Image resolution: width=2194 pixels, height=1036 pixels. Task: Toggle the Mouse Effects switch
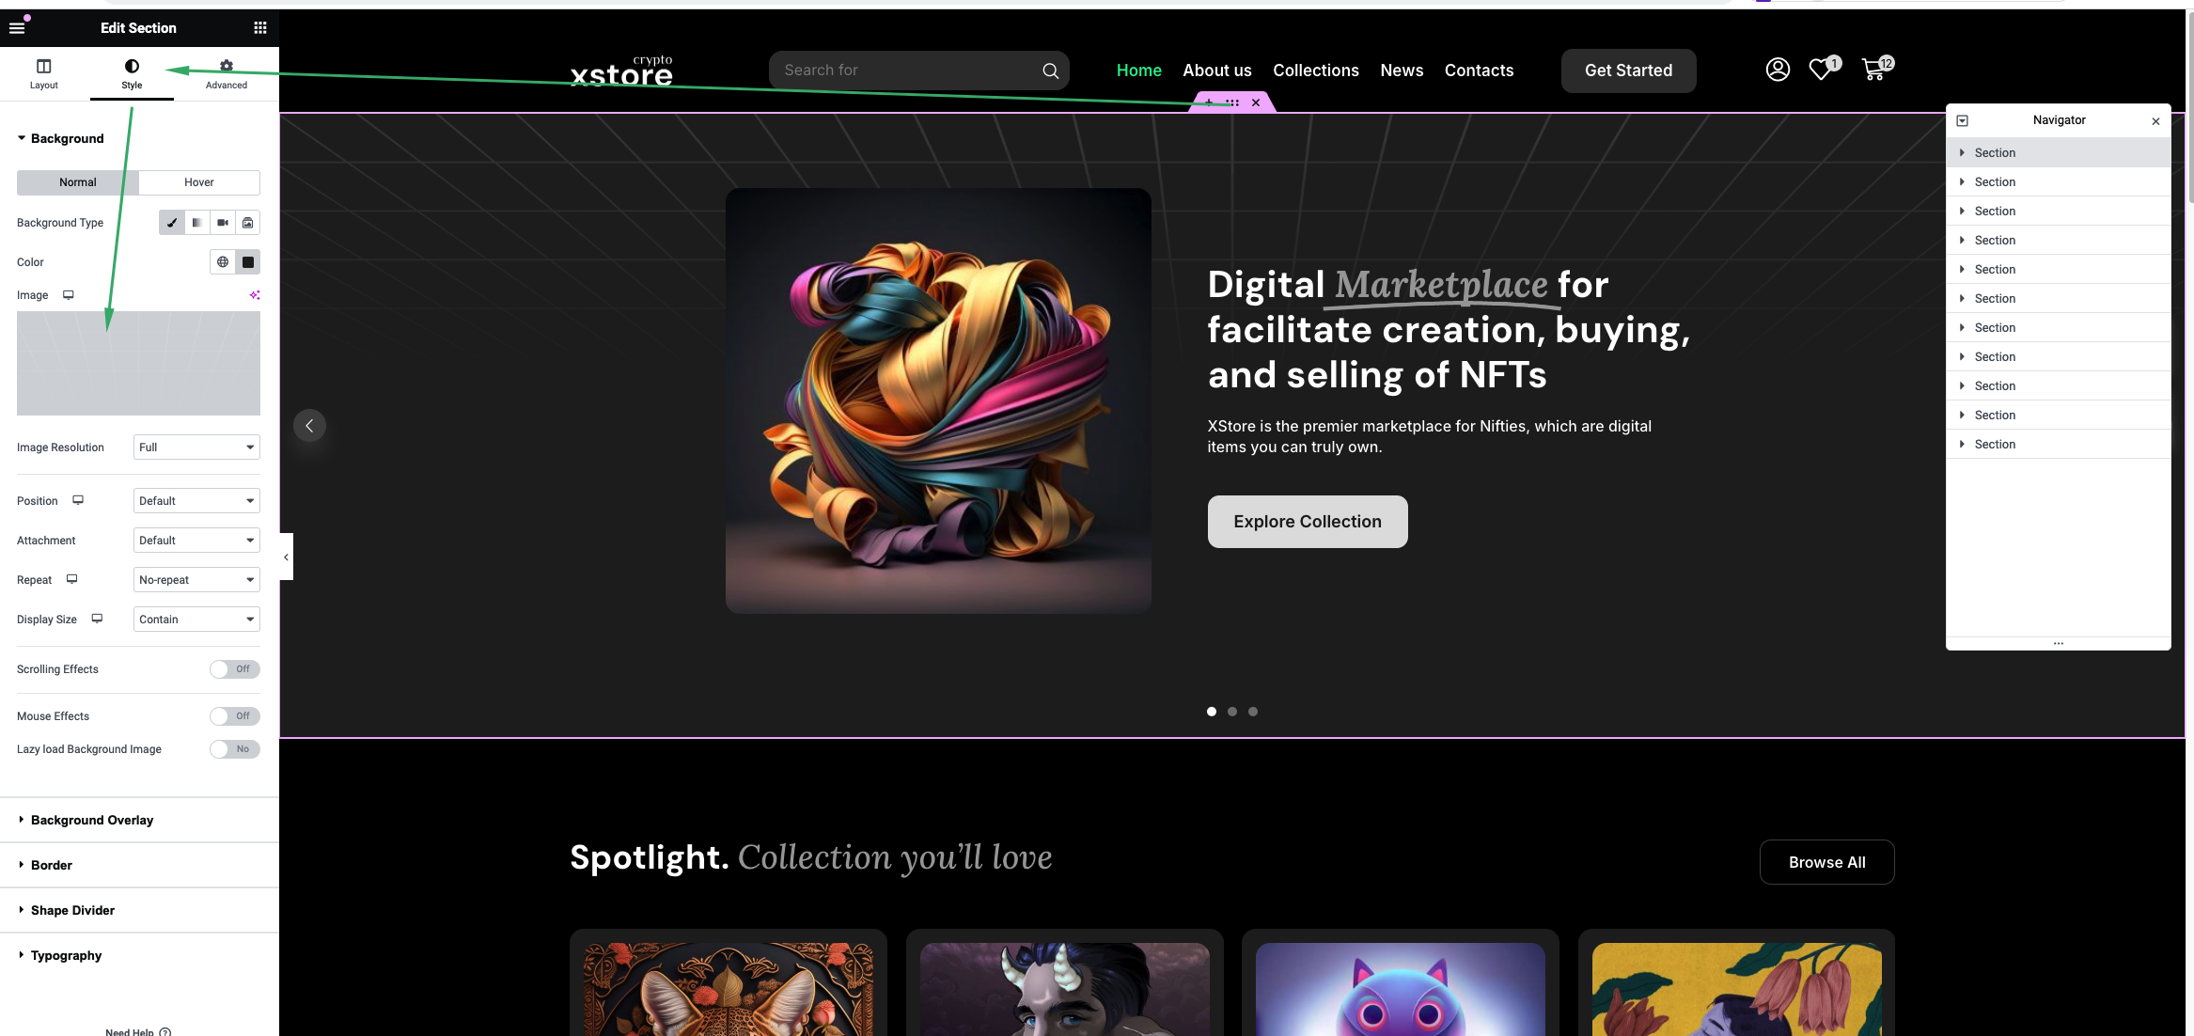pyautogui.click(x=235, y=716)
